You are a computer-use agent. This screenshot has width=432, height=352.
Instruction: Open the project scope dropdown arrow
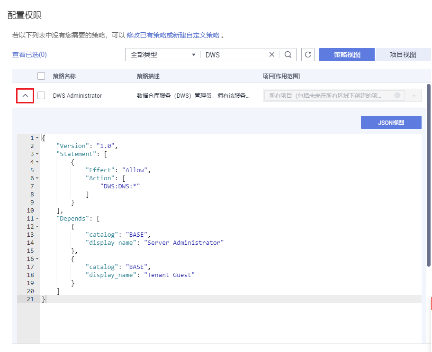[x=414, y=96]
